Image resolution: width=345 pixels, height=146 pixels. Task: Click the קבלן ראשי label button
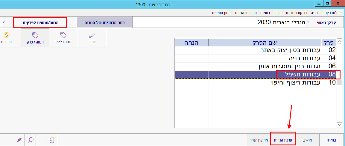tap(327, 22)
